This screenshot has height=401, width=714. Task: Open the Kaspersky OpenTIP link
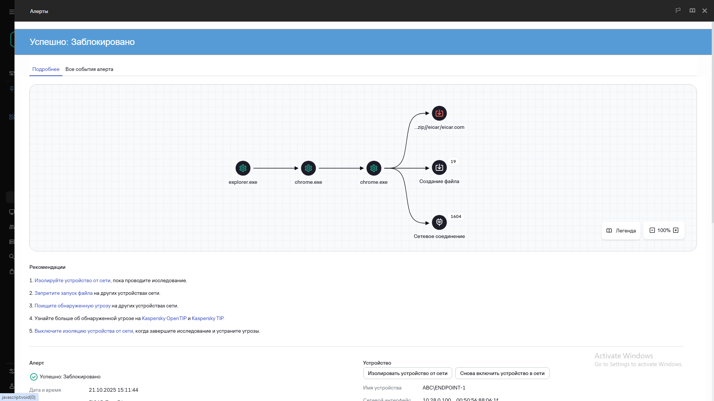pos(164,318)
